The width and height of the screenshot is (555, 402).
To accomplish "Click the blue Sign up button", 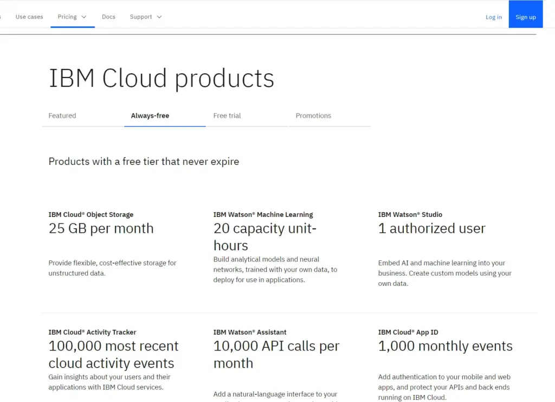I will click(526, 14).
